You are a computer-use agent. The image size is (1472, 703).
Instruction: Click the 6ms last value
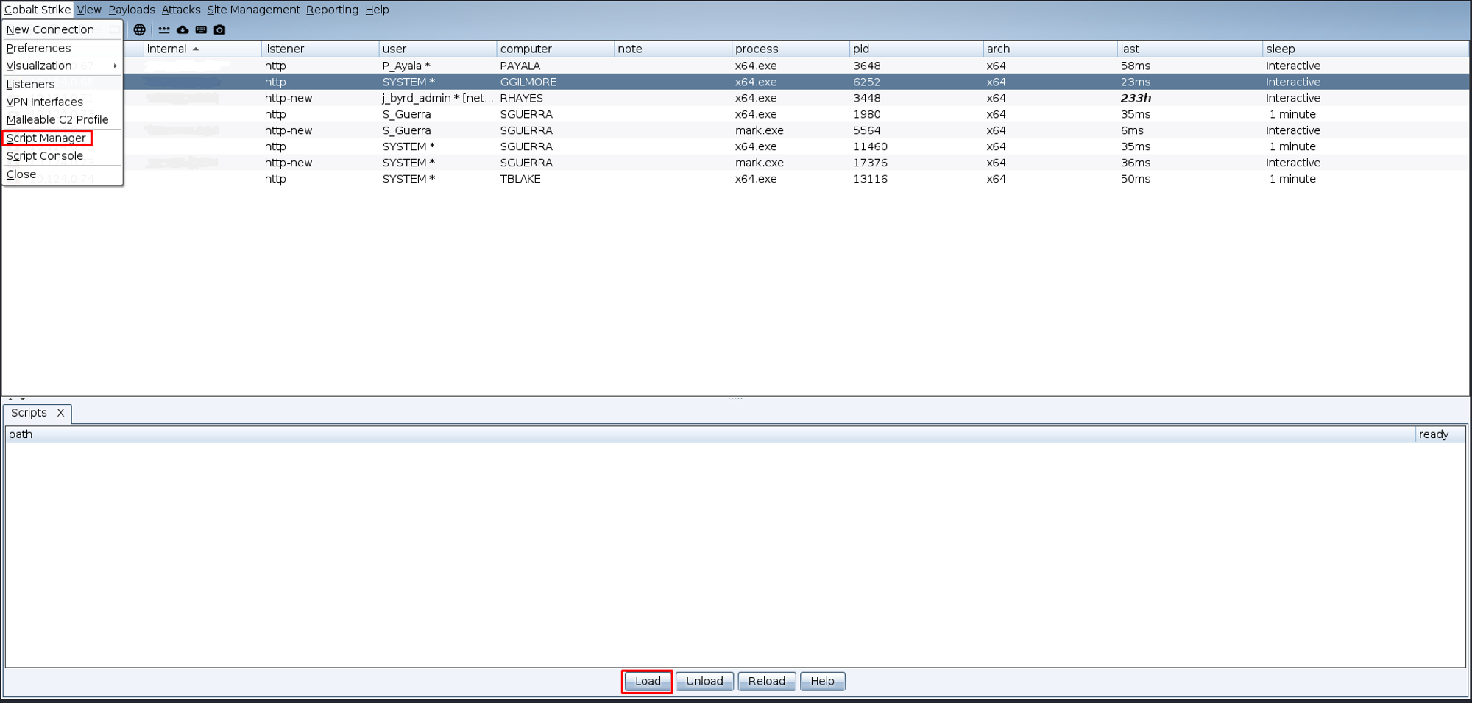[1132, 130]
